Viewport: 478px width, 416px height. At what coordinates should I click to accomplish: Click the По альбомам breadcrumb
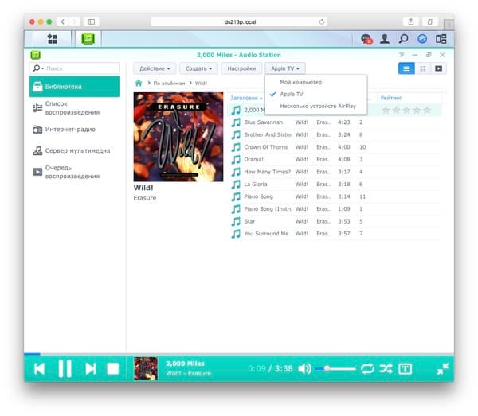[x=169, y=83]
